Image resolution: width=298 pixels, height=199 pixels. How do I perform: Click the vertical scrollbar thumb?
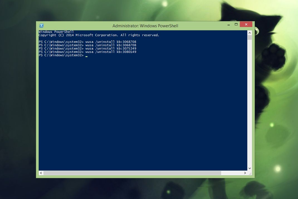point(250,37)
